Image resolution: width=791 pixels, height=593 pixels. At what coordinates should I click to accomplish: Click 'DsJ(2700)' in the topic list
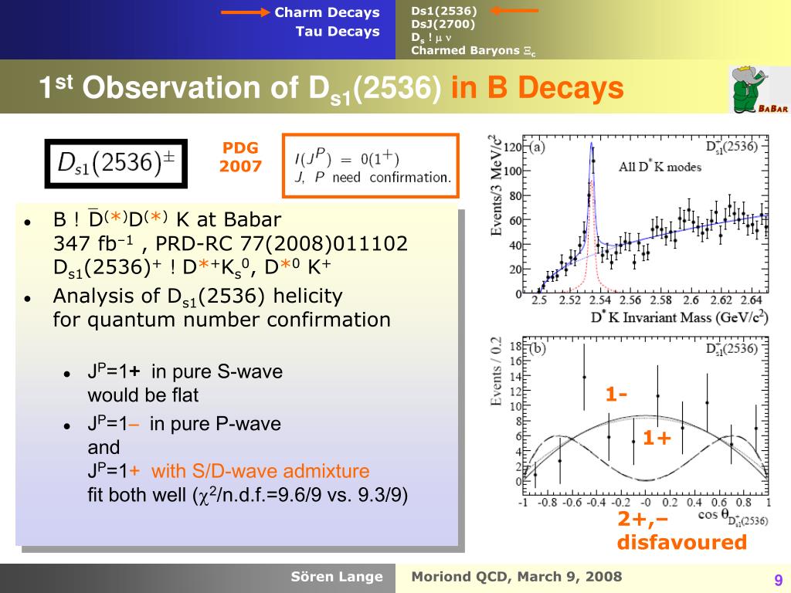[x=443, y=24]
